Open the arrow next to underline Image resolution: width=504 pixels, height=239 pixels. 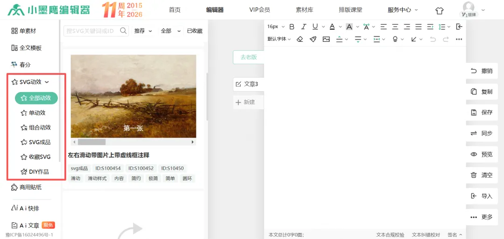323,27
